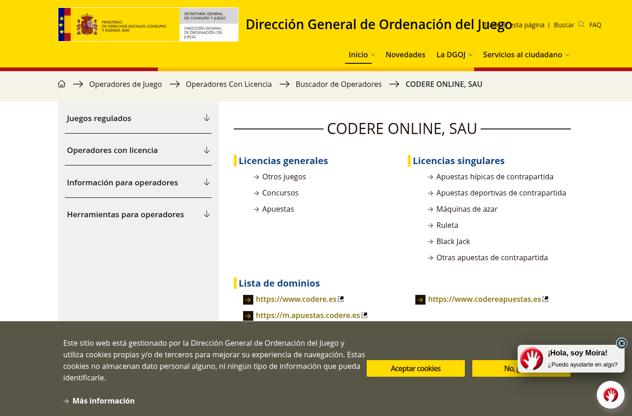Click CODERE ONLINE, SAU breadcrumb text

(x=444, y=84)
